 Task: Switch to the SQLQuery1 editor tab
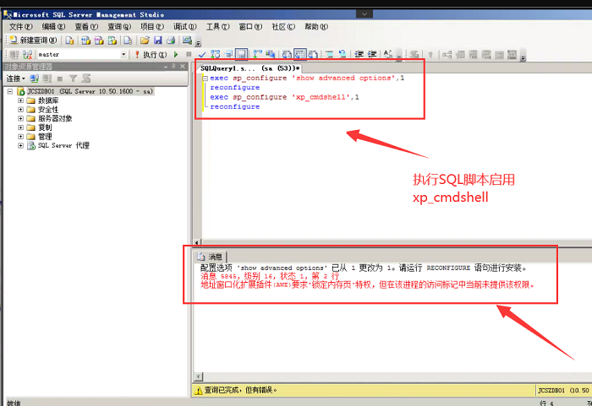point(249,67)
